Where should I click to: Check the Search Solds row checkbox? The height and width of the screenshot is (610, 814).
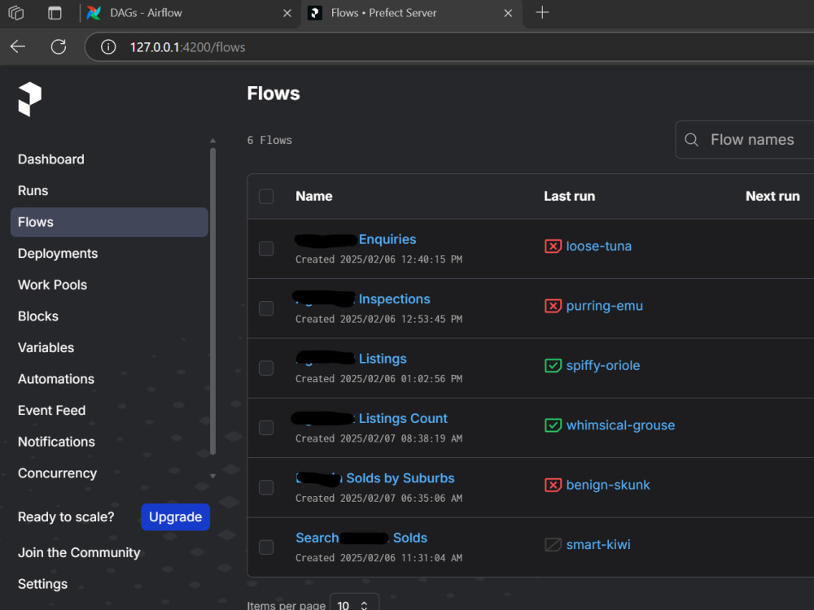[266, 547]
